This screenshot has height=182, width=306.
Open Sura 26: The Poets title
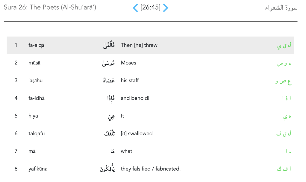(50, 7)
